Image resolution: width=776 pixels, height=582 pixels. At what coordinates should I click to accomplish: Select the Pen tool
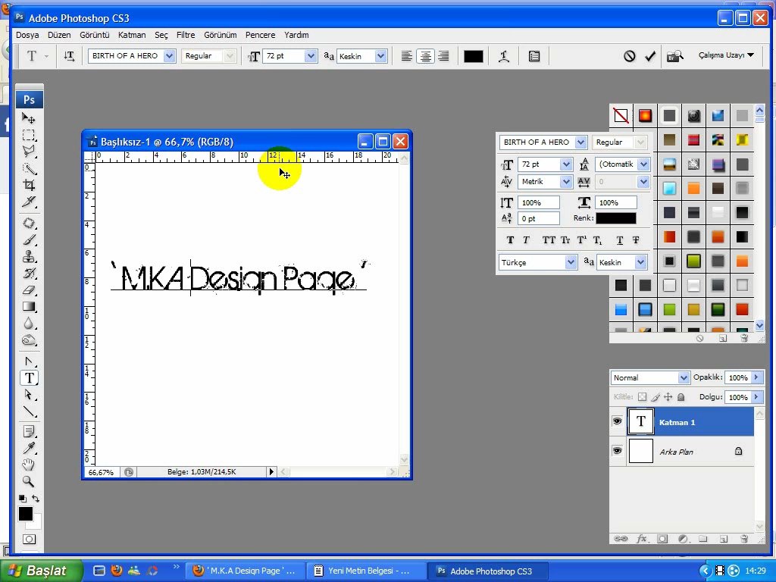(29, 361)
